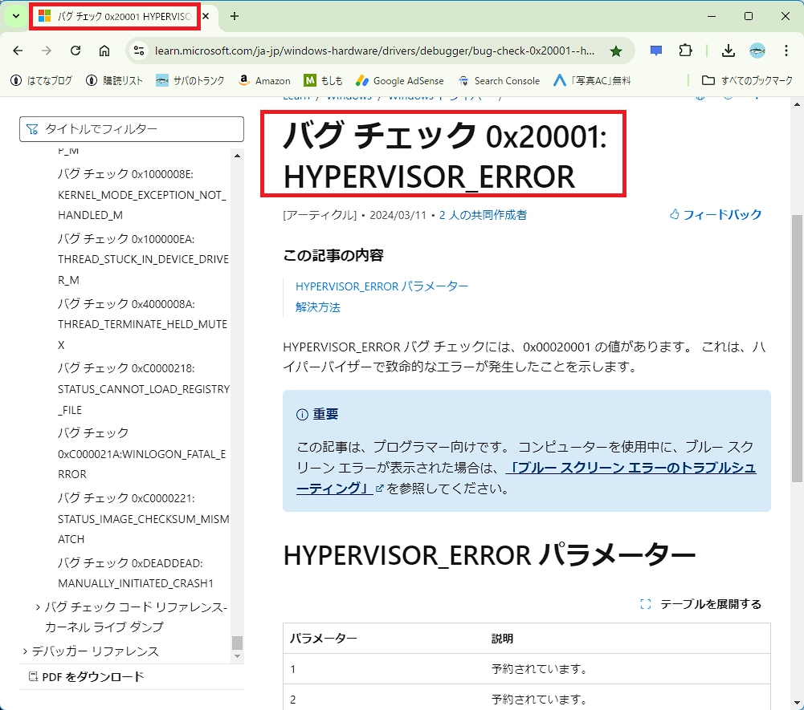Expand デバッガー リファレンス chevron

click(x=25, y=651)
